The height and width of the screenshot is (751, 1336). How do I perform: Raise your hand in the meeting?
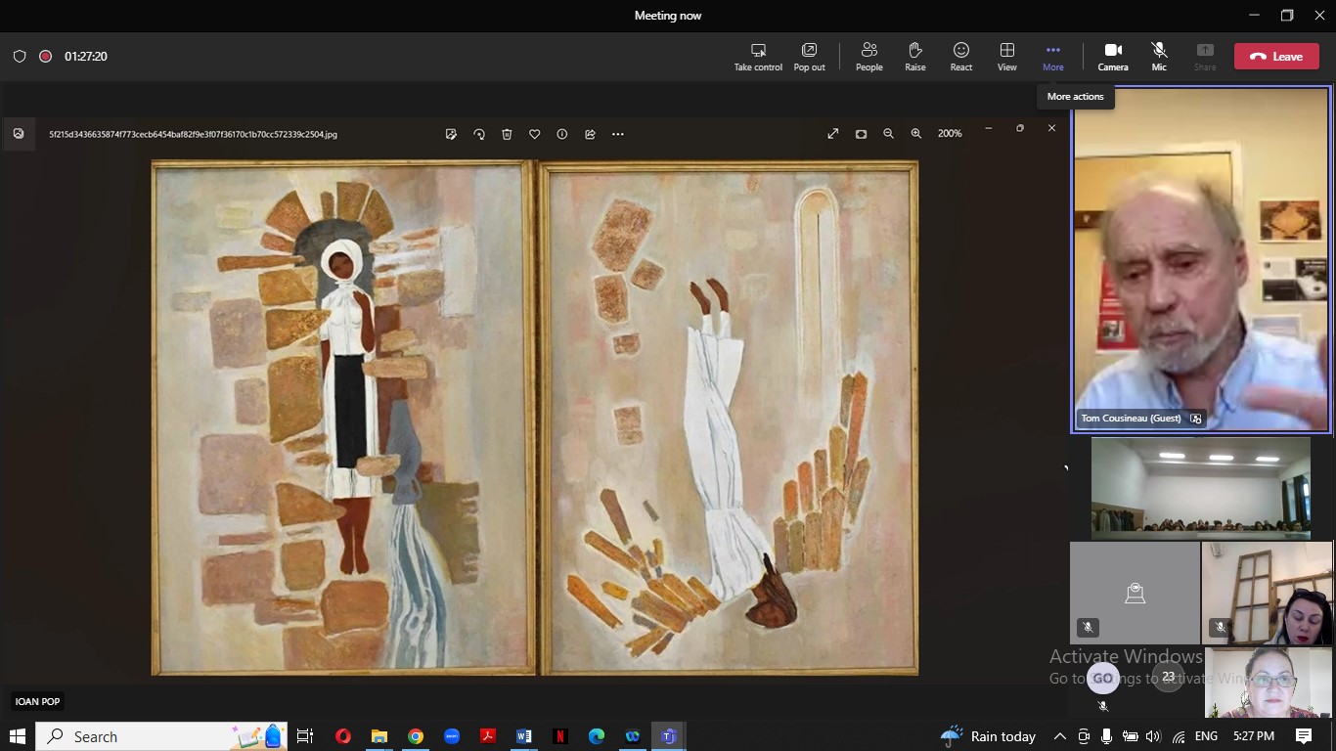[914, 57]
